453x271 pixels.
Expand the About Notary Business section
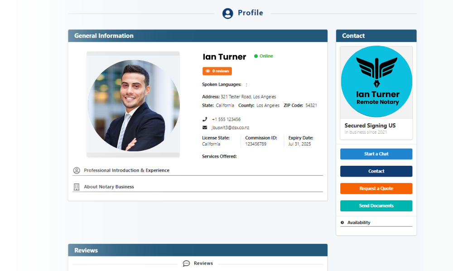[x=109, y=187]
